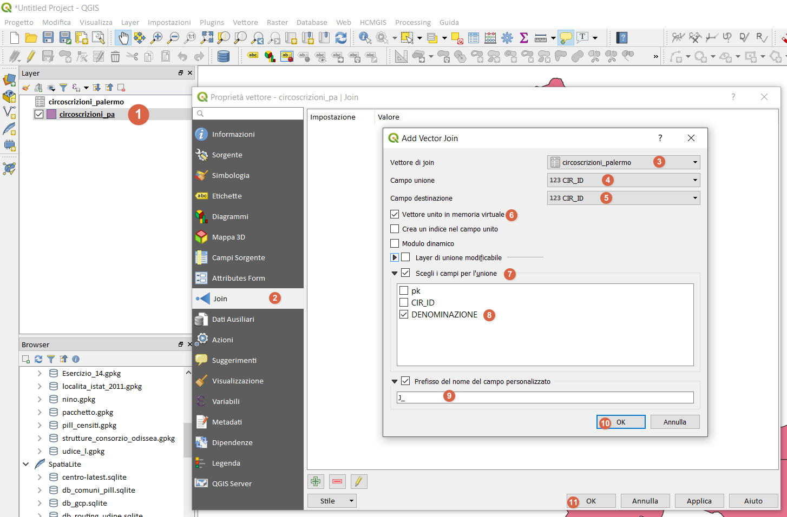The image size is (787, 517).
Task: Uncheck the DENOMINAZIONE field checkbox
Action: [x=404, y=314]
